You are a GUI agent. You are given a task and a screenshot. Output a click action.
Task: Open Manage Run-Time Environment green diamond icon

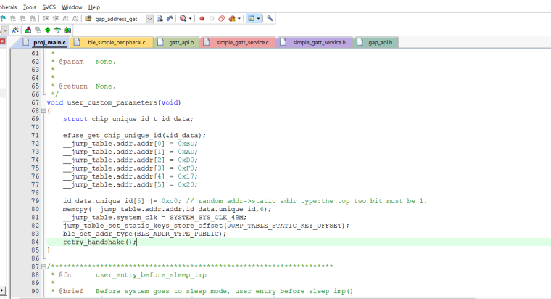47,30
